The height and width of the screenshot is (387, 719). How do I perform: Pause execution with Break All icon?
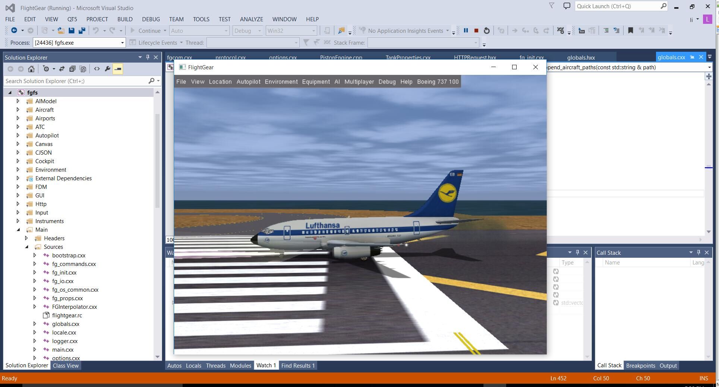point(466,31)
